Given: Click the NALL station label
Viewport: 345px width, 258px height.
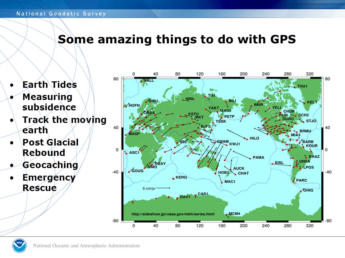Looking at the screenshot, I should pos(149,80).
